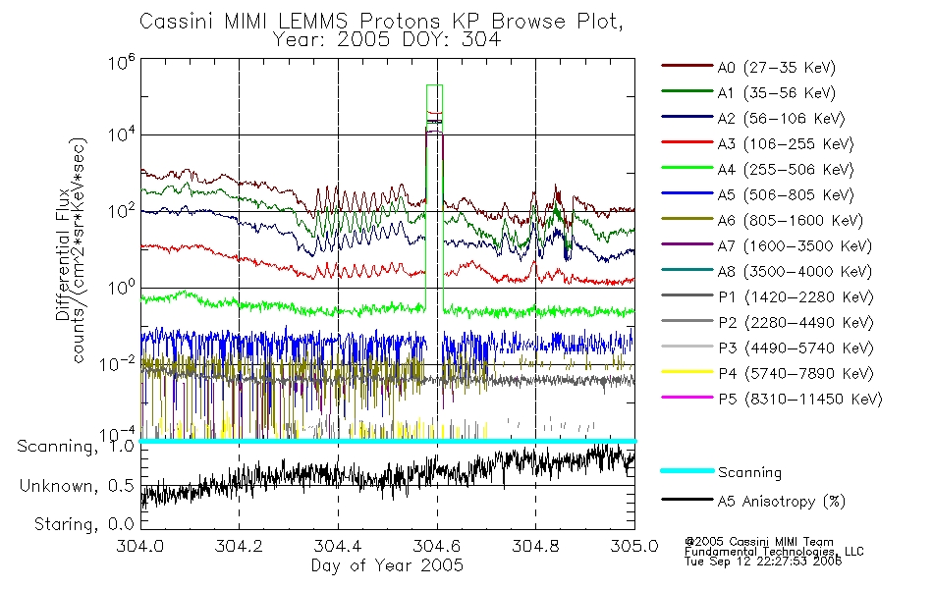Click the A5 Anisotropy (%) legend label

tap(782, 502)
